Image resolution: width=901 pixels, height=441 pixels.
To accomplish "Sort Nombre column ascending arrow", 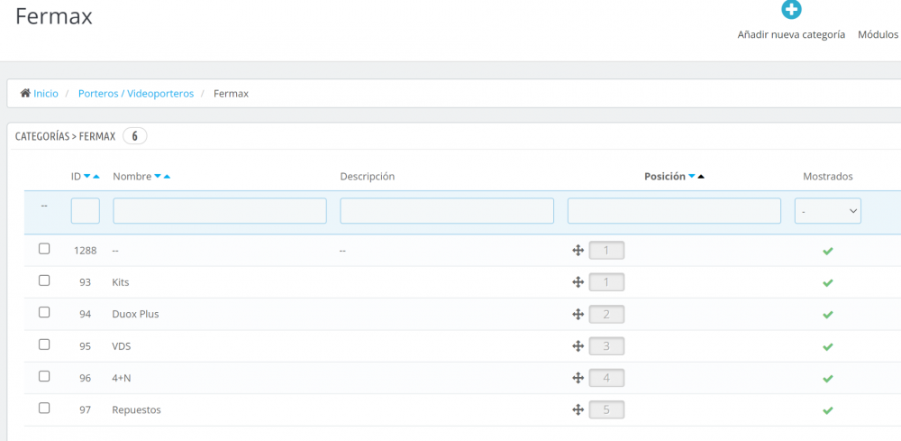I will [x=167, y=177].
